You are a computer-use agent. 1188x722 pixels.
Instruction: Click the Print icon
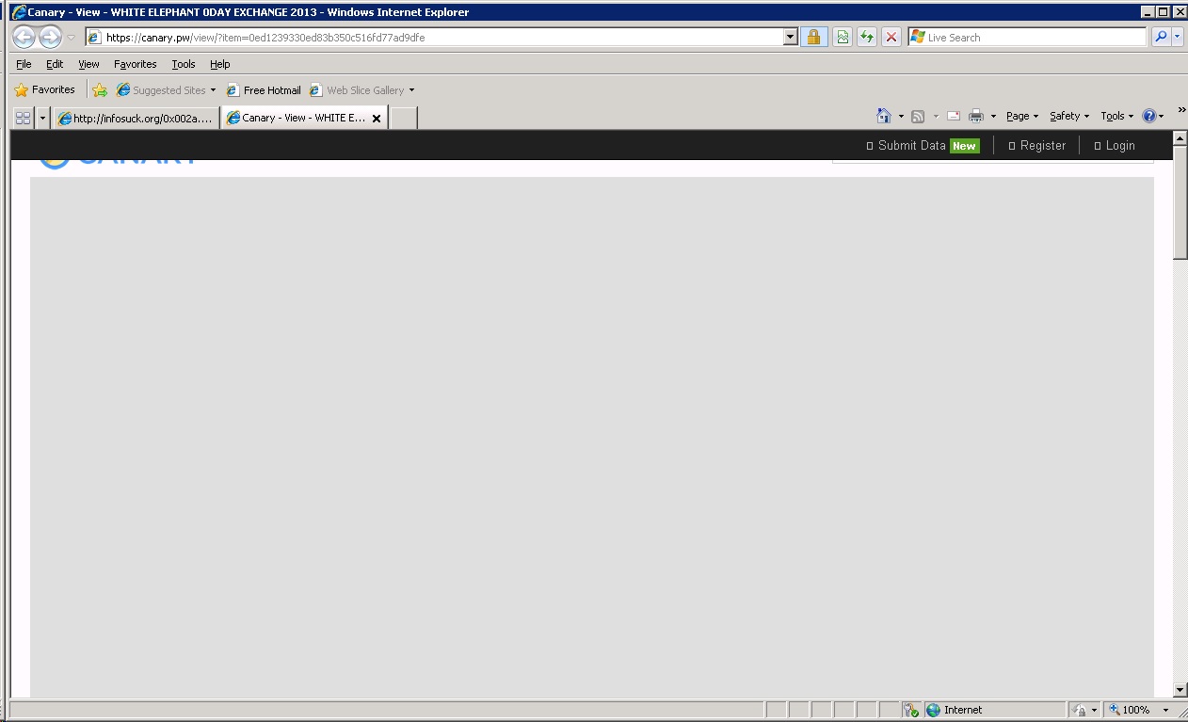[976, 116]
